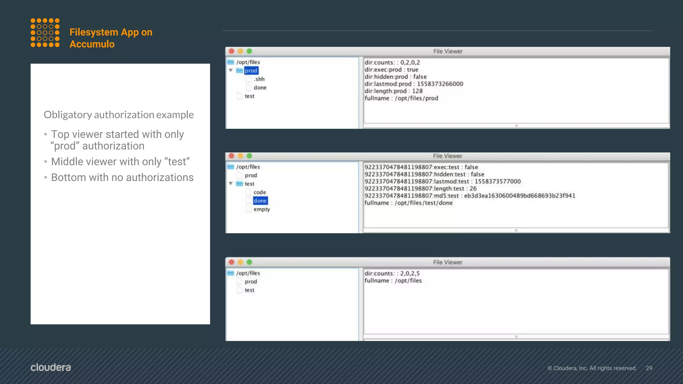Select /opt/files root in middle viewer
The image size is (683, 384).
pyautogui.click(x=248, y=167)
